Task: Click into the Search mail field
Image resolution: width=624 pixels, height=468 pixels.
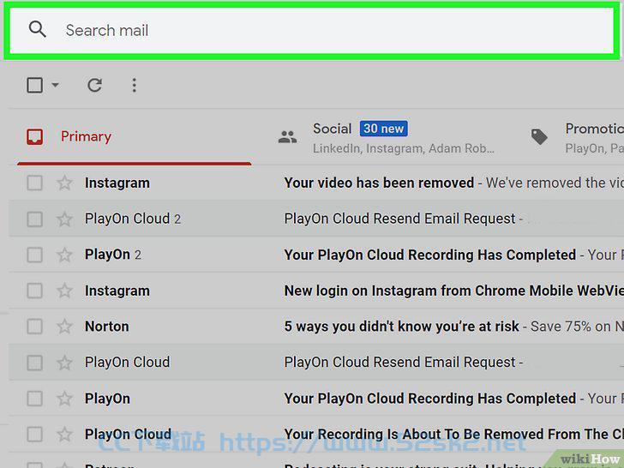Action: [x=312, y=30]
